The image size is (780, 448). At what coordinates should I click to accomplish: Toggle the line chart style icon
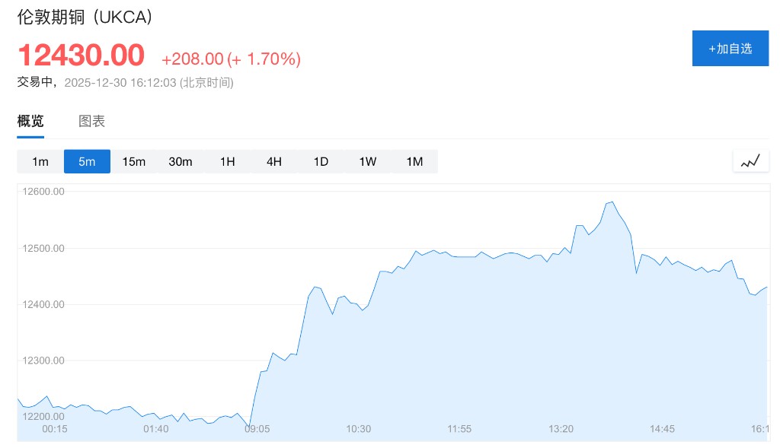750,160
